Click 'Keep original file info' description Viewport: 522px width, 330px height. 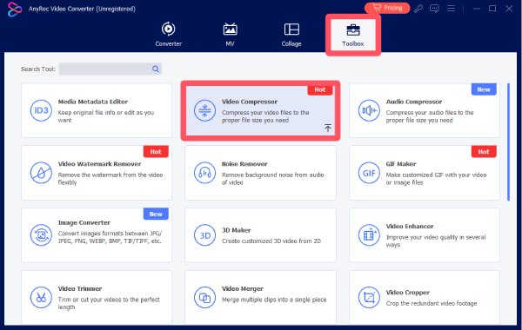(x=106, y=116)
